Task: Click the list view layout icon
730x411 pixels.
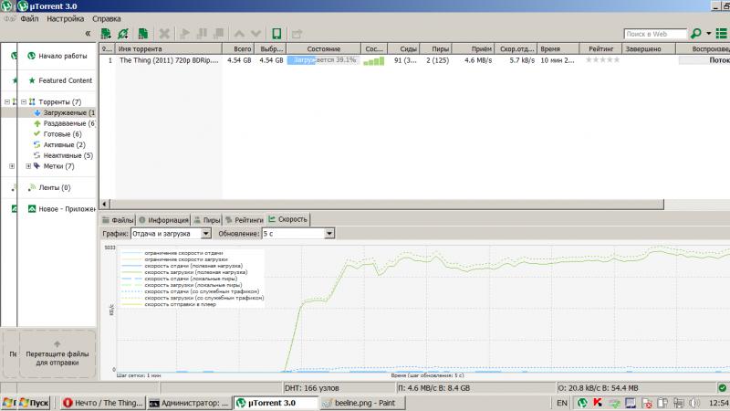Action: pyautogui.click(x=722, y=34)
